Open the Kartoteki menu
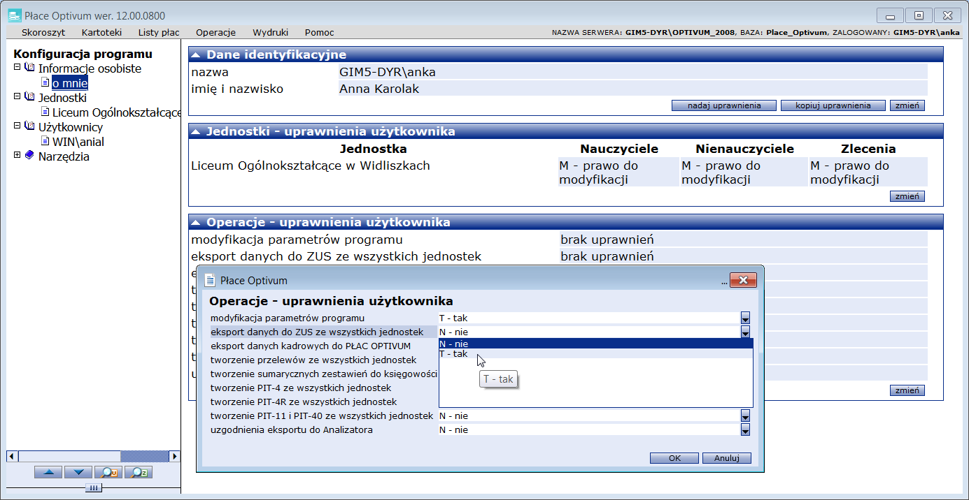 101,32
